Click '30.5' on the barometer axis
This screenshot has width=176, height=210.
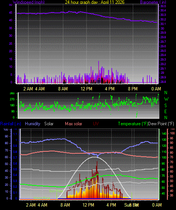coord(163,6)
